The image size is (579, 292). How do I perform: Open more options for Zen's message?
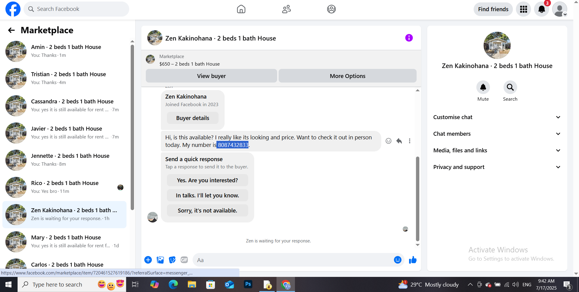[x=410, y=141]
